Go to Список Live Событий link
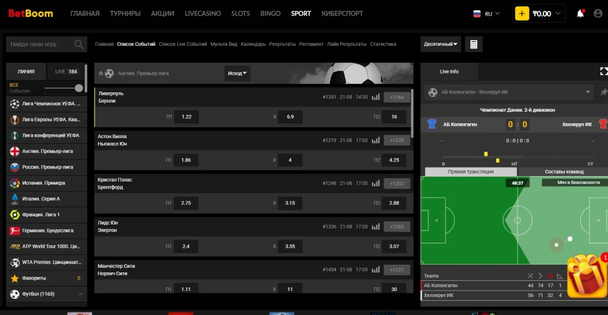Image resolution: width=608 pixels, height=315 pixels. coord(182,44)
